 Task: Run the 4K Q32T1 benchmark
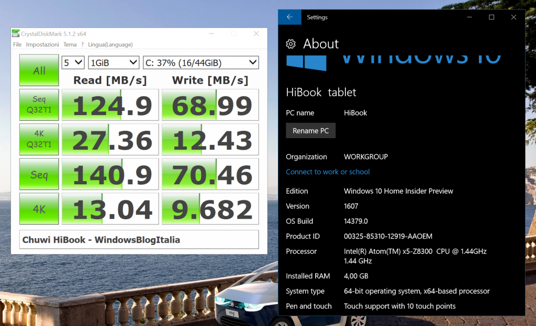tap(39, 139)
